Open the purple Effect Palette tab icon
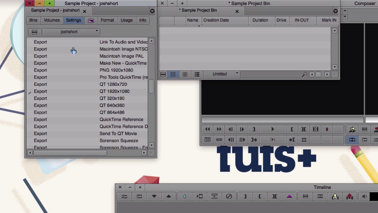The width and height of the screenshot is (378, 213). coord(91,20)
